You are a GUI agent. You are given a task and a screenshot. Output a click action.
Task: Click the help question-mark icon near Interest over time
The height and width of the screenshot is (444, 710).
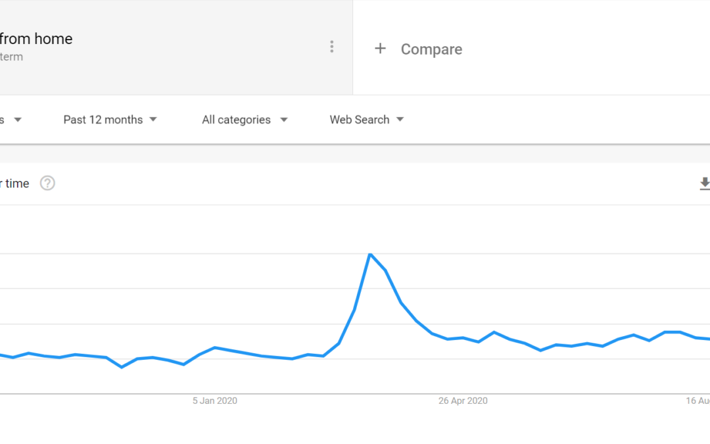click(x=47, y=184)
